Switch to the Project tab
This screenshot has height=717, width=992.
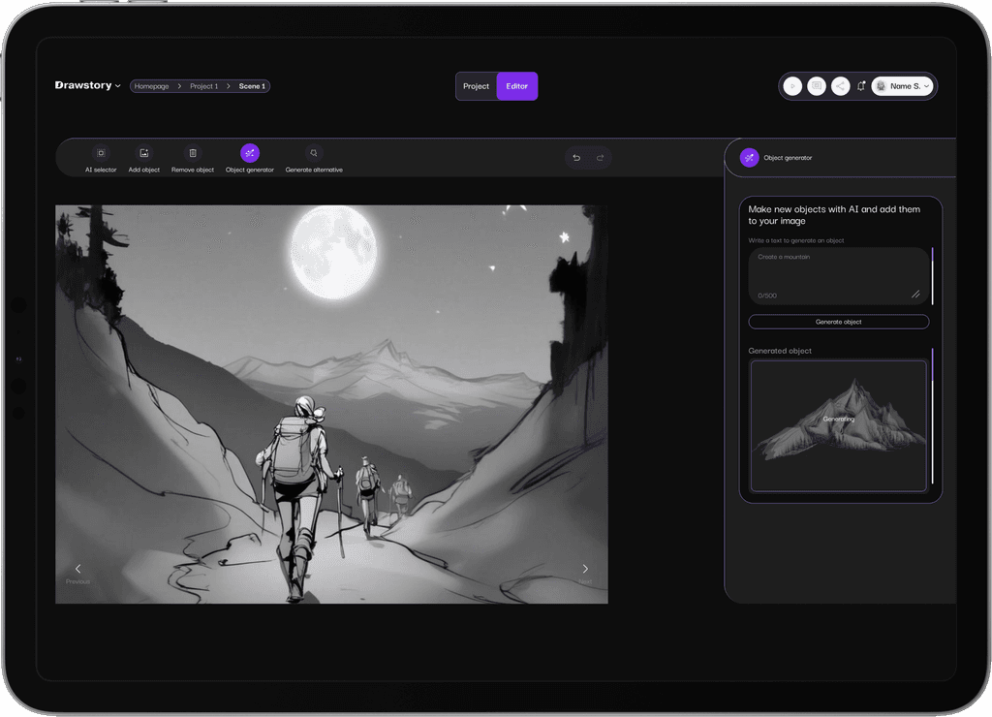click(x=476, y=85)
